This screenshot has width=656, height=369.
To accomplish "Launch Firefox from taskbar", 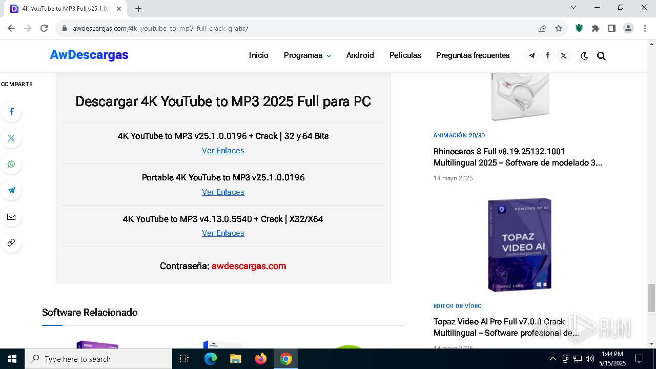I will (x=261, y=359).
